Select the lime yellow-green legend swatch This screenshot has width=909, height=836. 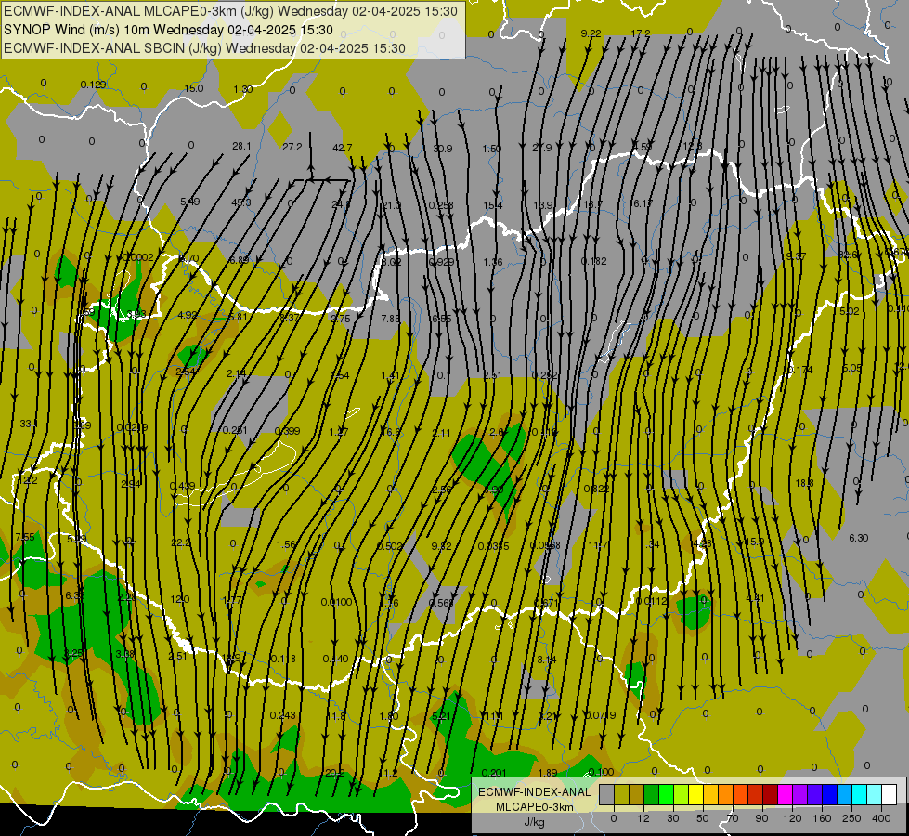[x=682, y=794]
